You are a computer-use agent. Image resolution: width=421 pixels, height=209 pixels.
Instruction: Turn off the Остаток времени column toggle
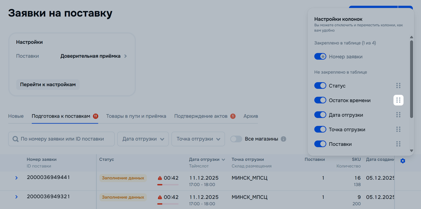click(320, 100)
